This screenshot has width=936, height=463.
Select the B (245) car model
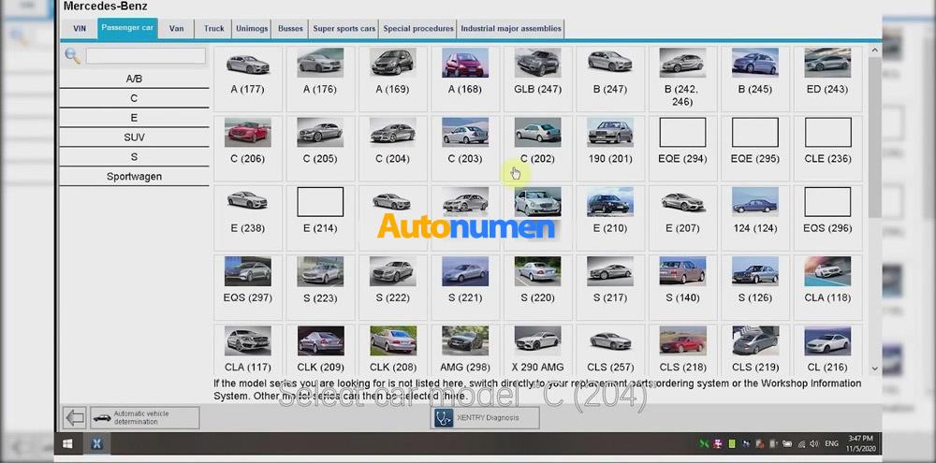[755, 79]
